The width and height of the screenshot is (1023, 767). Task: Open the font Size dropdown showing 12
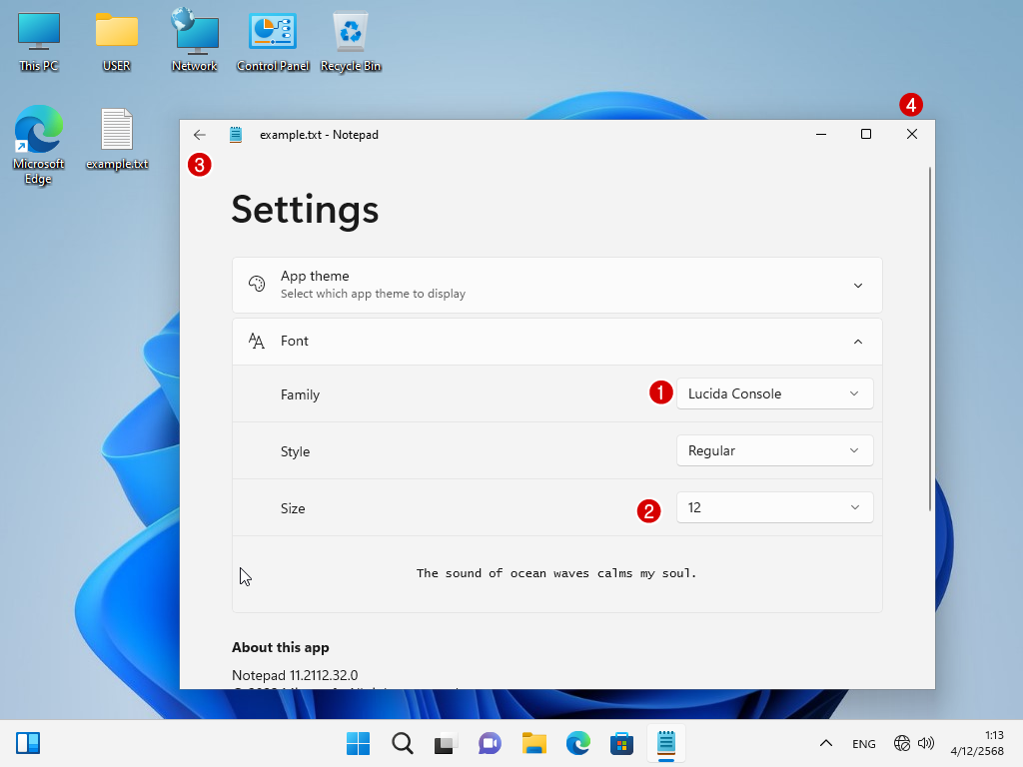[x=774, y=507]
